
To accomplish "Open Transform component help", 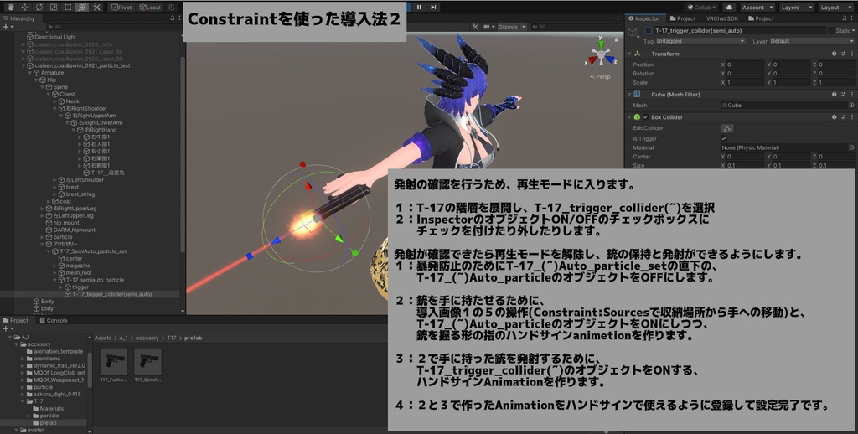I will (834, 54).
